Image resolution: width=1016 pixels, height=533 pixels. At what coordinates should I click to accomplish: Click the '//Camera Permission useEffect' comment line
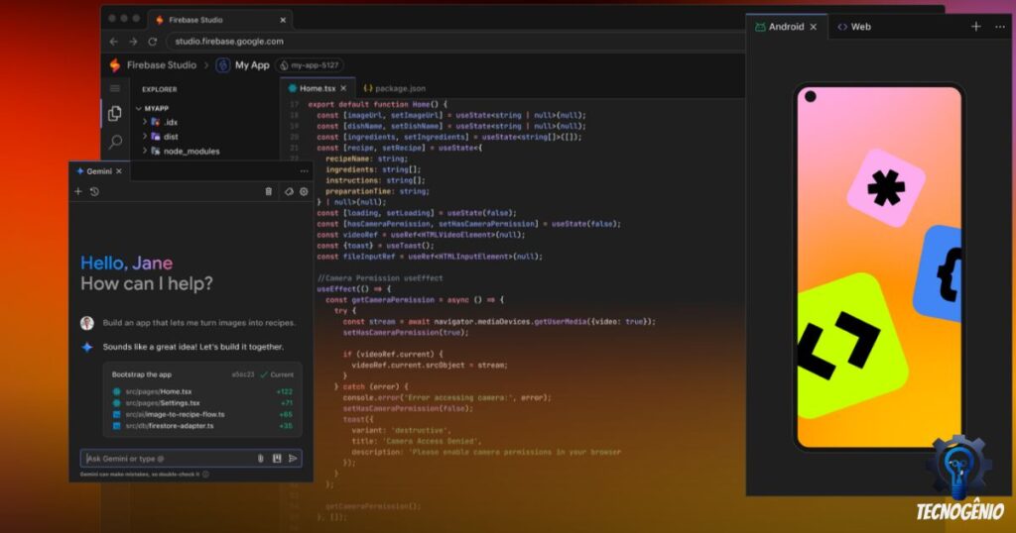point(380,278)
